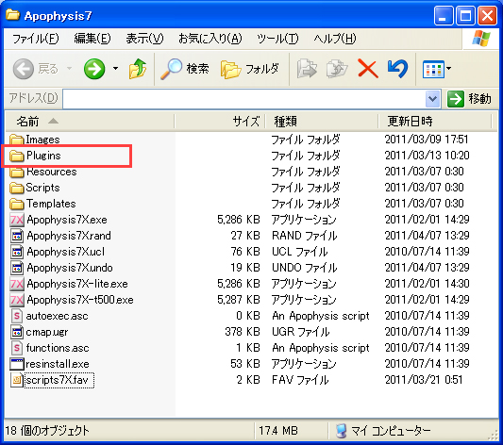Viewport: 503px width, 445px height.
Task: Click the 378 KB size cell
Action: [243, 332]
